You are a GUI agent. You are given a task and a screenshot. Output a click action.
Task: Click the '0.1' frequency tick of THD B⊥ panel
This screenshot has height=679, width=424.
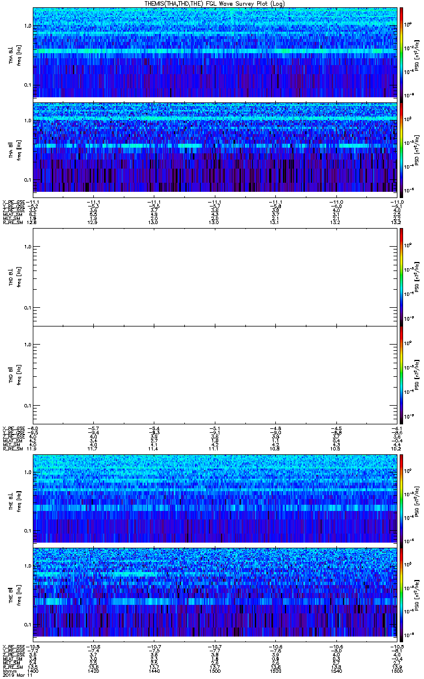(x=28, y=308)
